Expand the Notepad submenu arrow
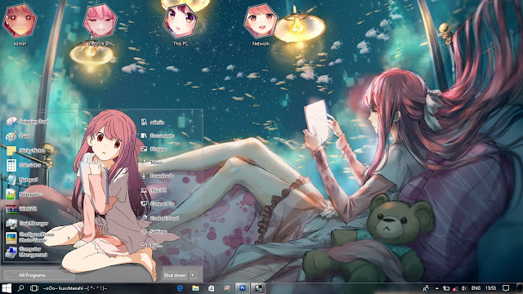The height and width of the screenshot is (294, 523). (69, 180)
